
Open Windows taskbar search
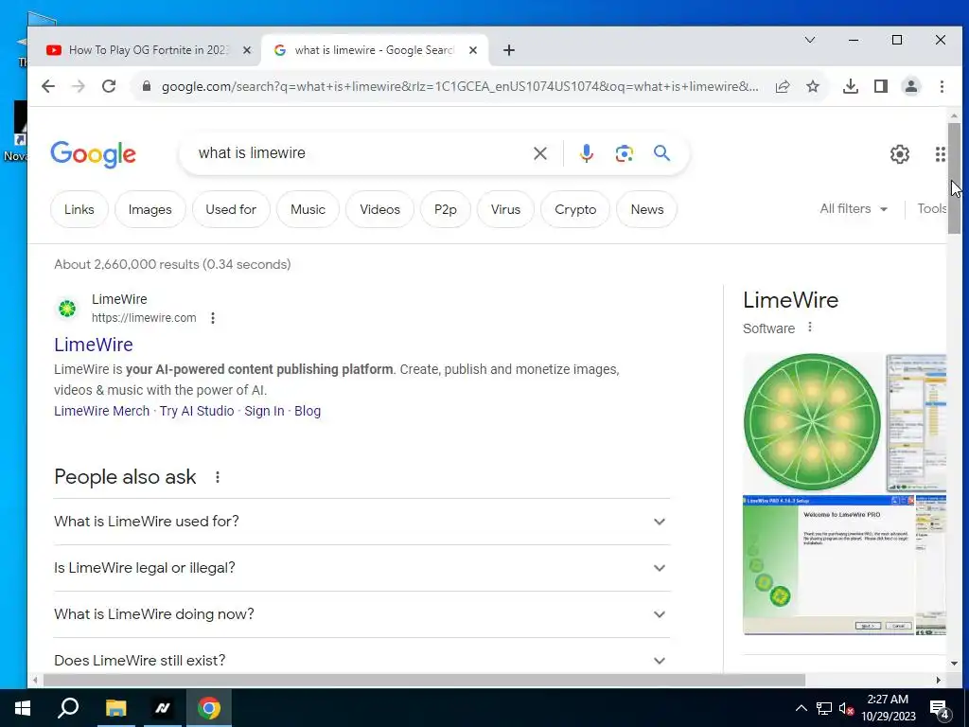68,708
